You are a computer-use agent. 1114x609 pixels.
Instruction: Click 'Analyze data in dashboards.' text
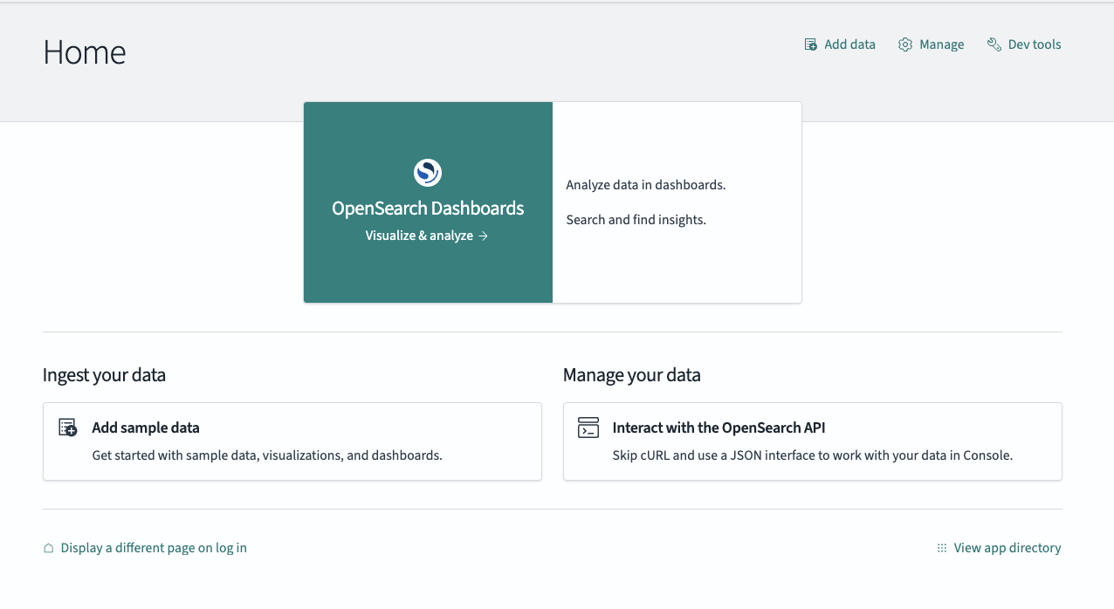click(x=646, y=185)
